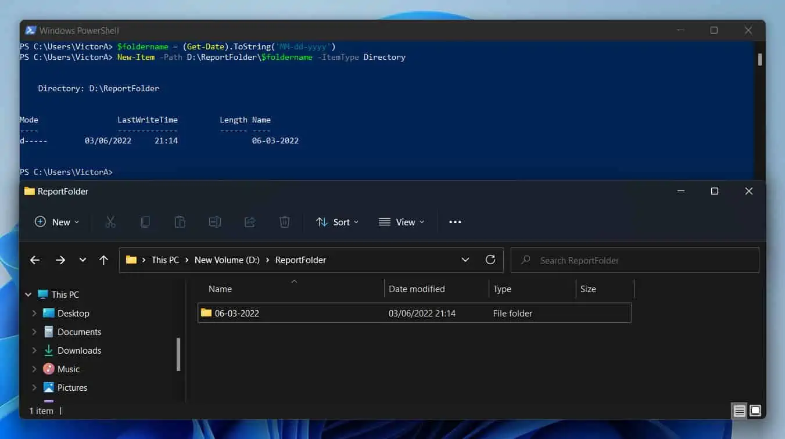Click the Share icon in Explorer toolbar
Image resolution: width=785 pixels, height=439 pixels.
250,222
